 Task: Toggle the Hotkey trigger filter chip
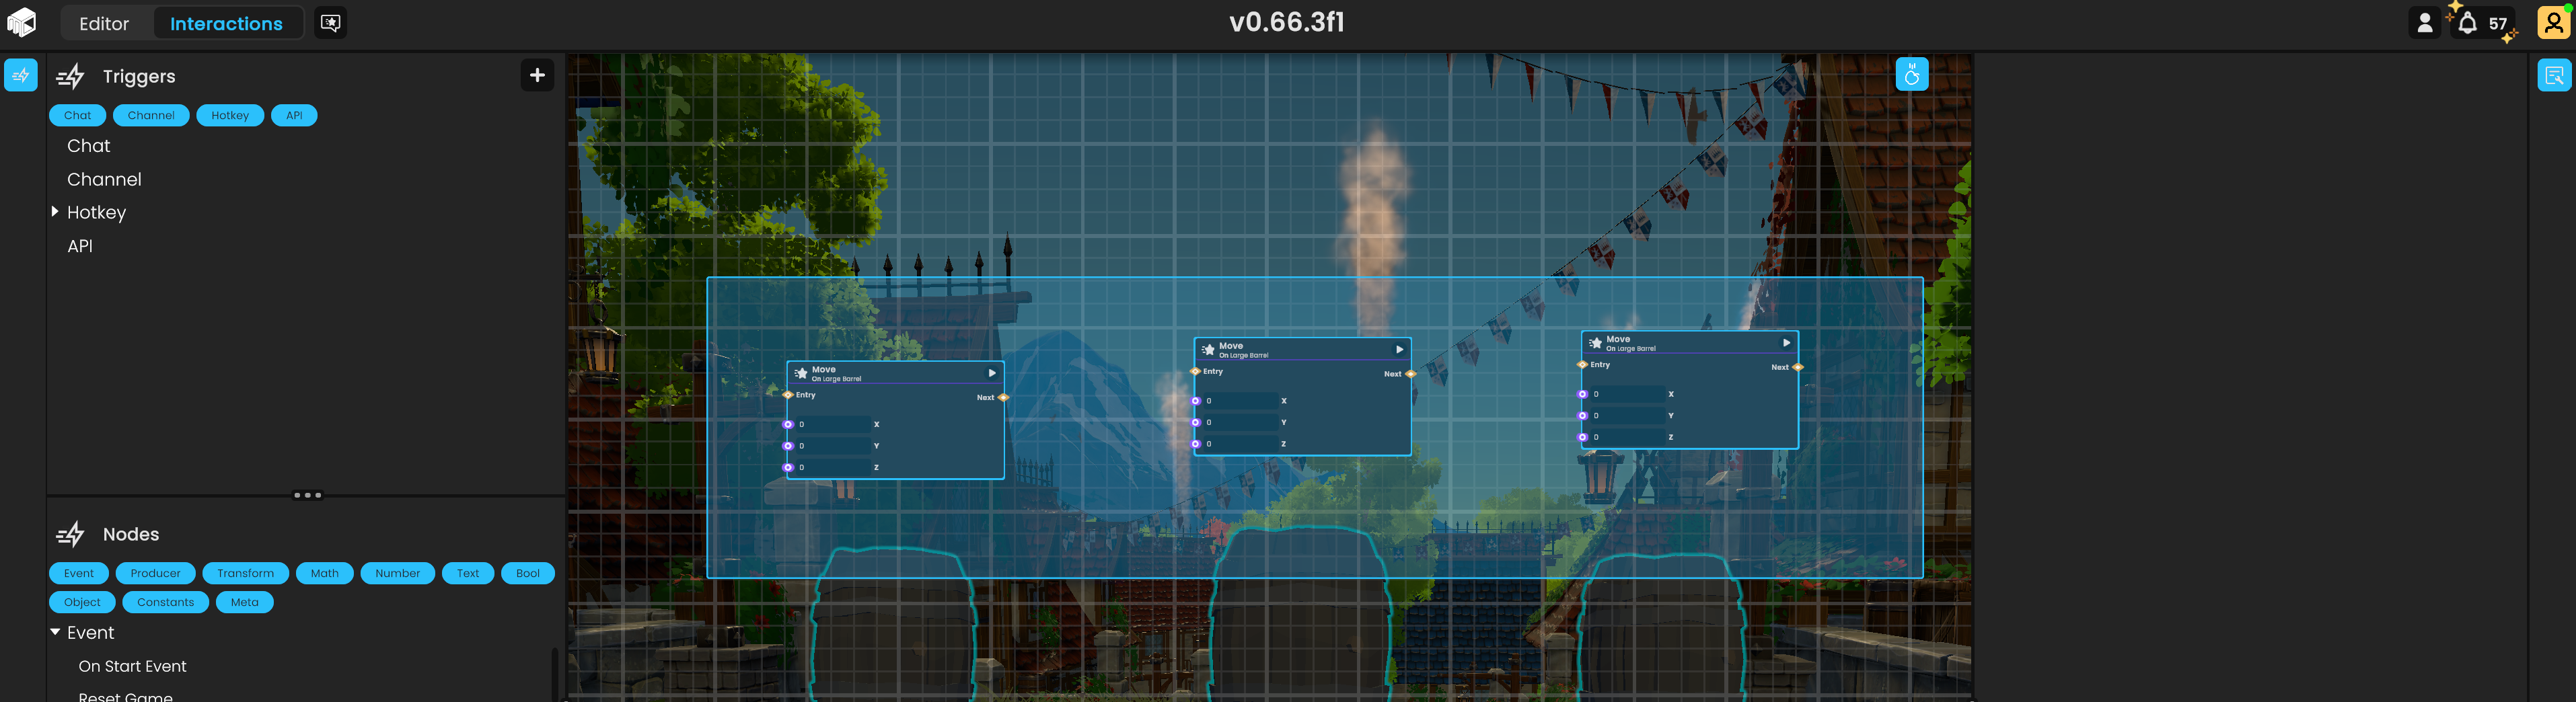(x=230, y=115)
